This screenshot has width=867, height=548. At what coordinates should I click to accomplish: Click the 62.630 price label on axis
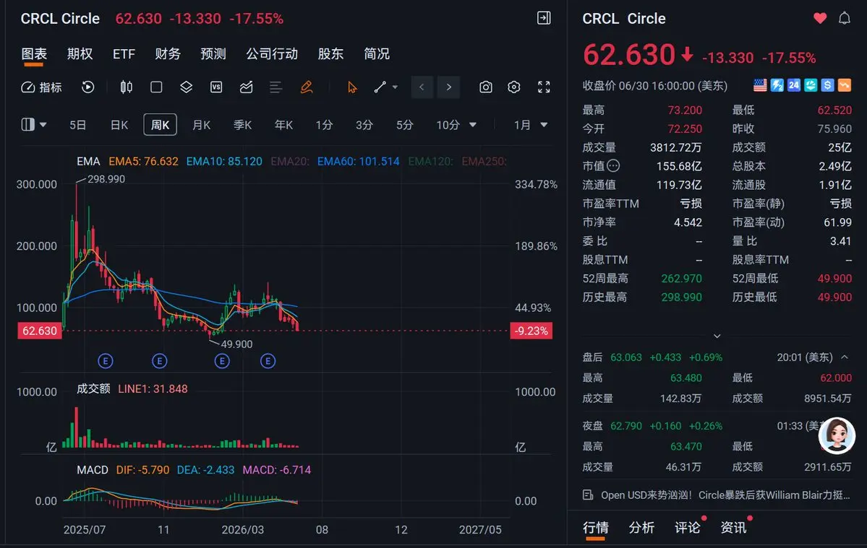(x=39, y=331)
